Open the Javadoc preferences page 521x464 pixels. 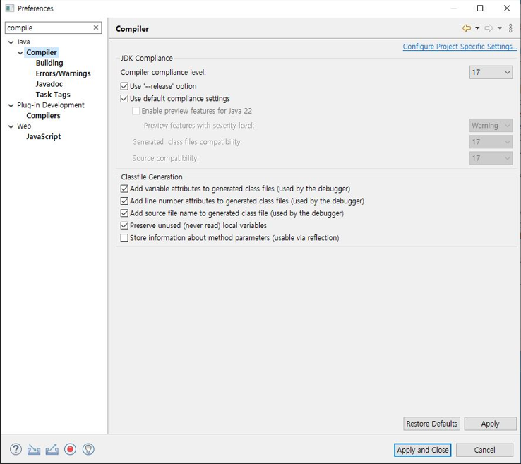click(49, 84)
